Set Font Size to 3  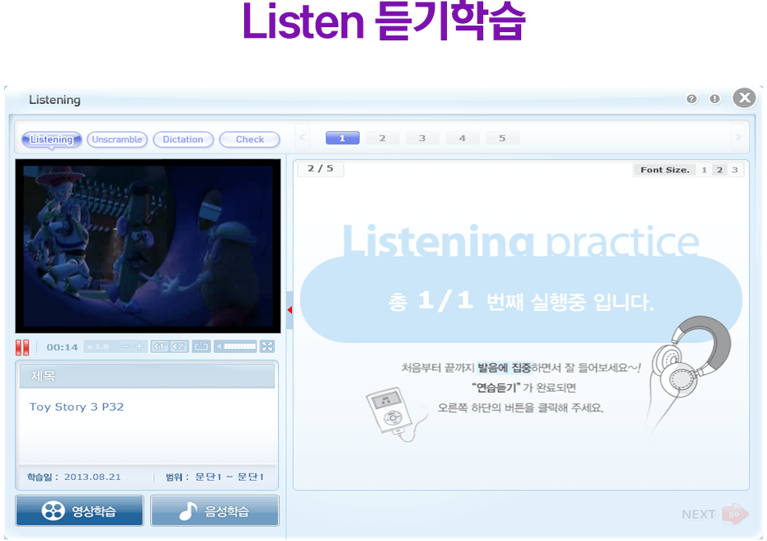[x=735, y=170]
